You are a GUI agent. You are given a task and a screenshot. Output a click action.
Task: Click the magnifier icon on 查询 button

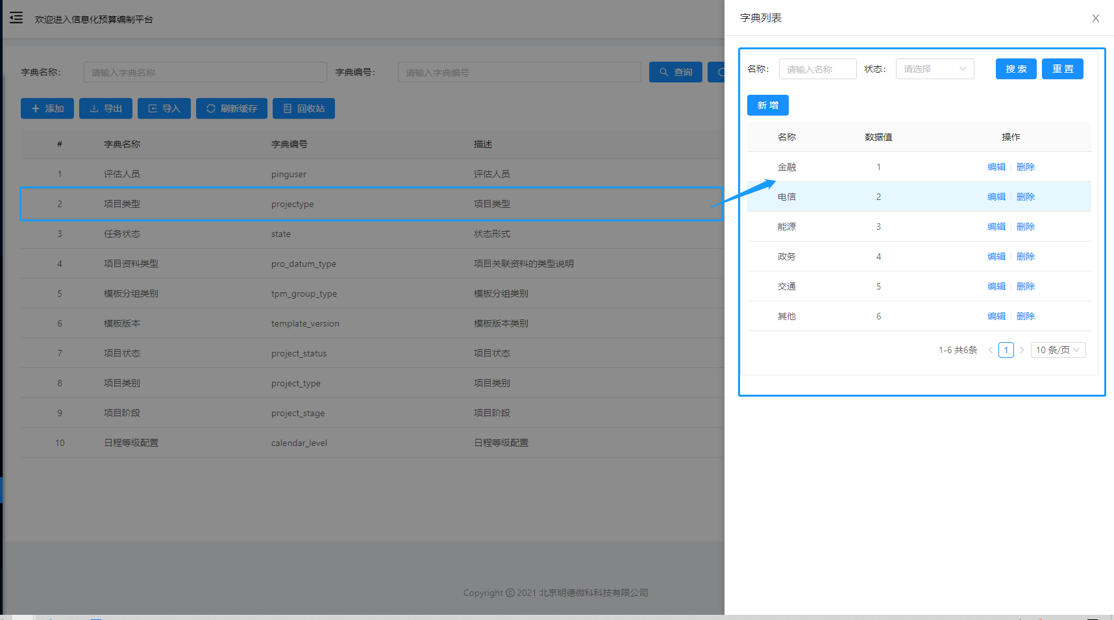663,72
